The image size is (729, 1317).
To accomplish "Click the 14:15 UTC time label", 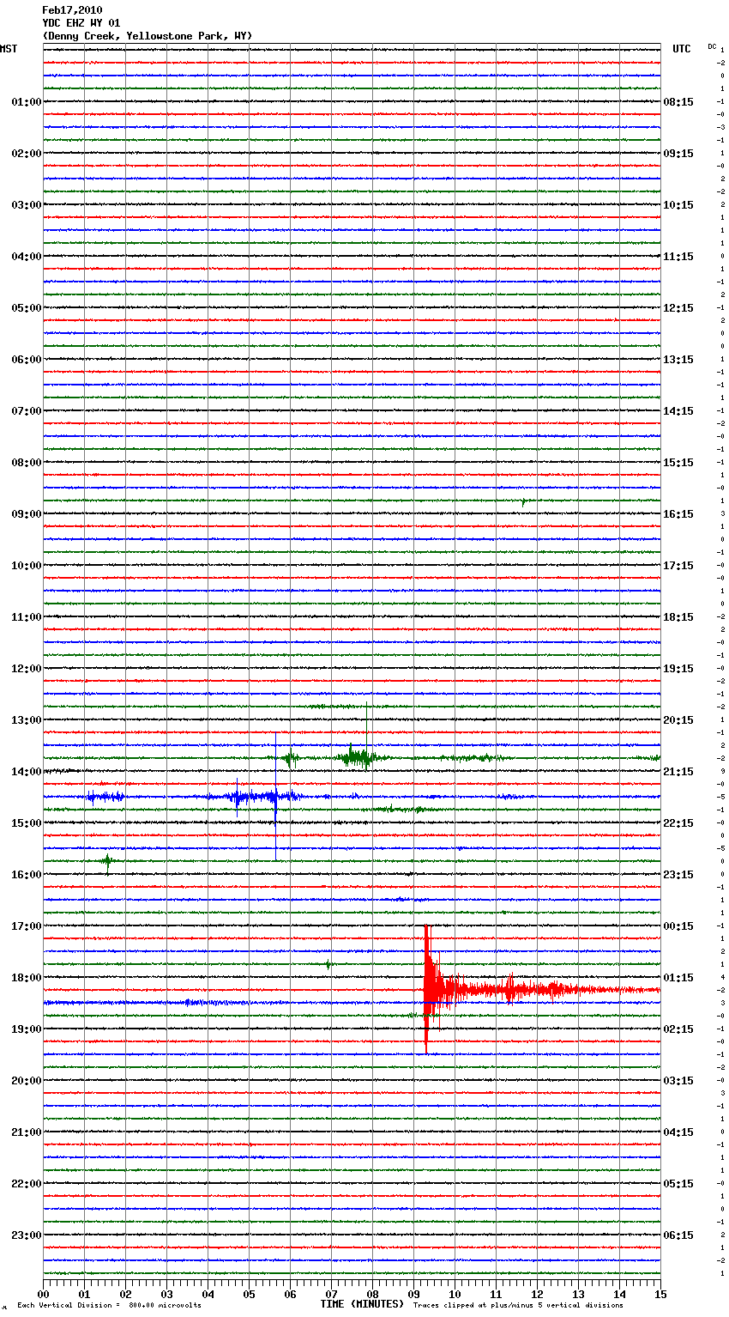I will click(678, 411).
